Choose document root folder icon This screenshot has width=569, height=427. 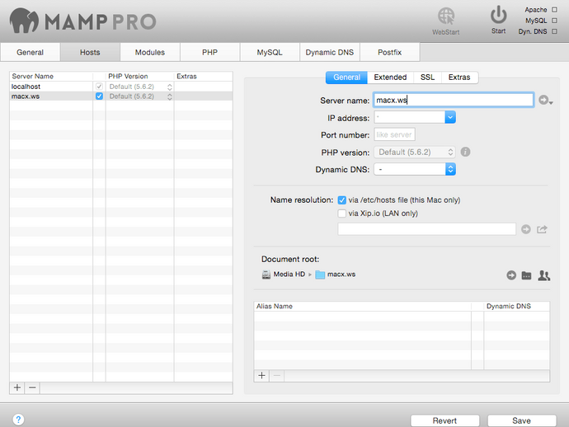coord(527,275)
